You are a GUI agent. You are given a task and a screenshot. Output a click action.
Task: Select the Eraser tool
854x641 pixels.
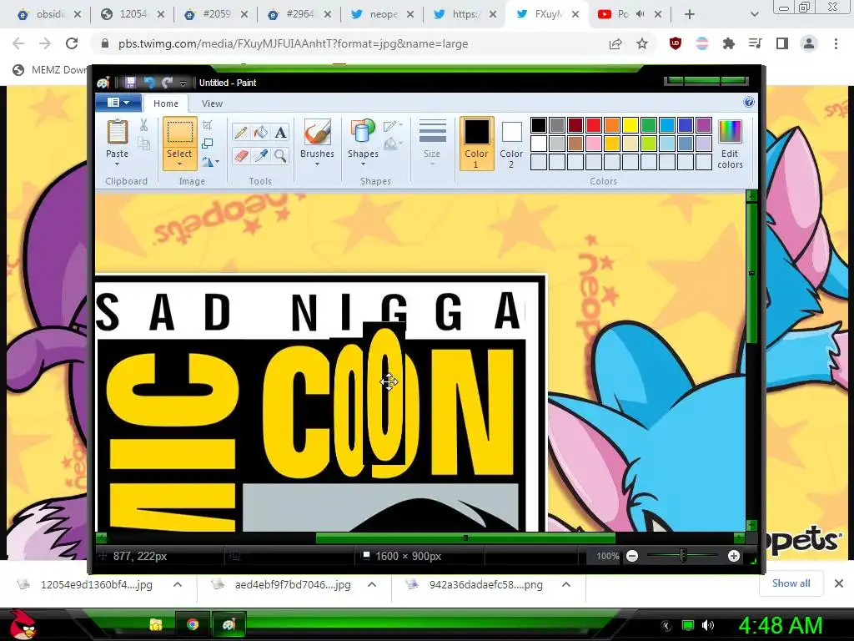[241, 156]
